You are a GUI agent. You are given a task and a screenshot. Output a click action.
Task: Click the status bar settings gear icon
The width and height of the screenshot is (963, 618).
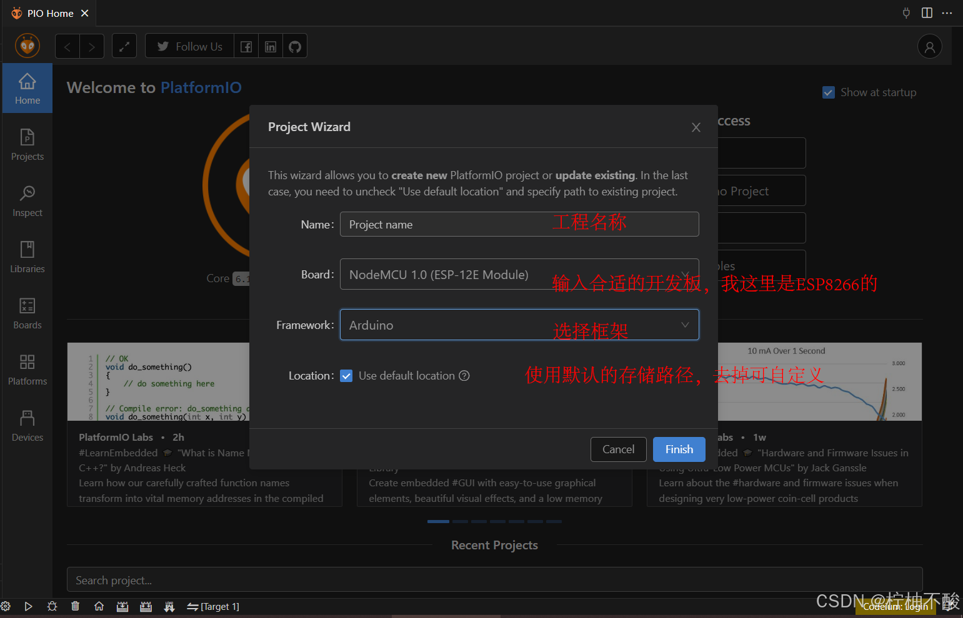click(x=6, y=606)
